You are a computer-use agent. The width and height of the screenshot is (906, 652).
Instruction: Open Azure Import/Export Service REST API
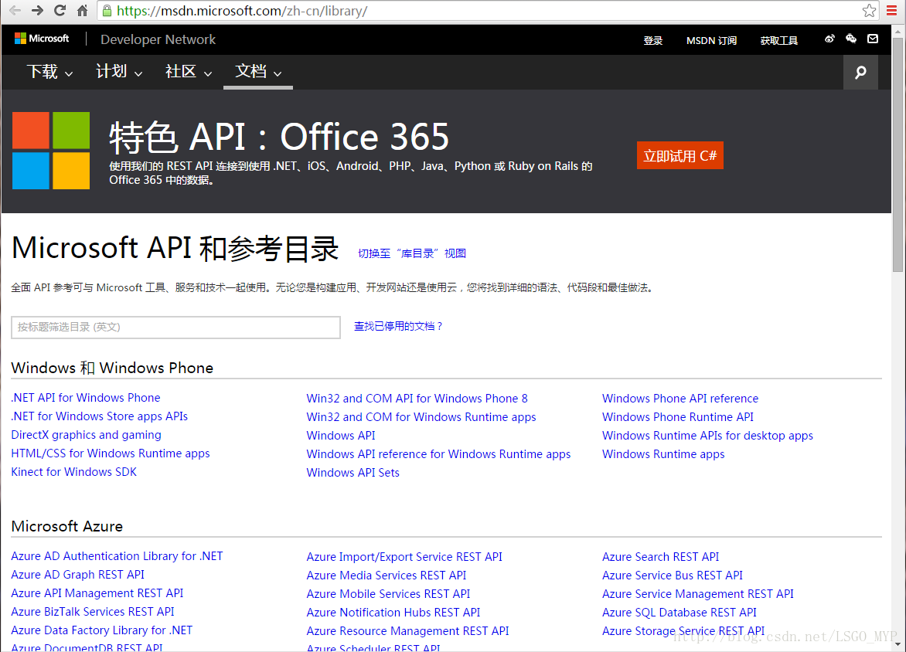pyautogui.click(x=404, y=557)
